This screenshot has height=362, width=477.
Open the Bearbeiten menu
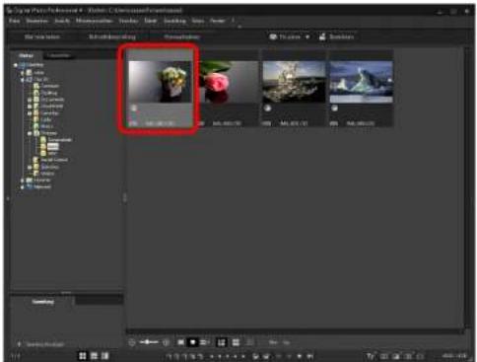coord(36,21)
